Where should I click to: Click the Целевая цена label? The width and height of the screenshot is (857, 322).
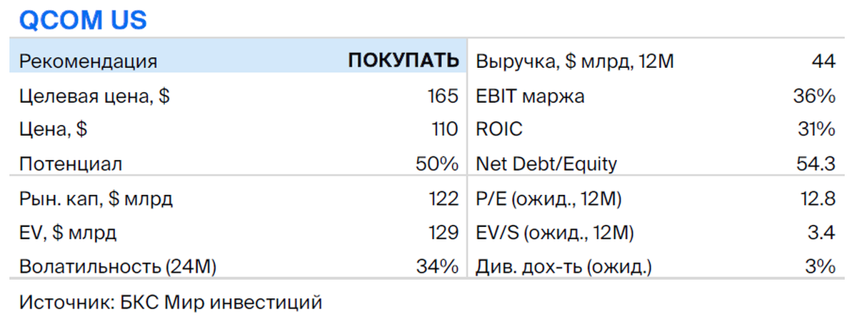[x=94, y=96]
